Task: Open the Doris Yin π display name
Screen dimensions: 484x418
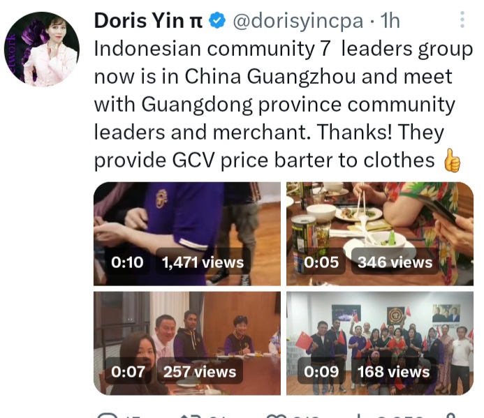Action: pos(149,21)
